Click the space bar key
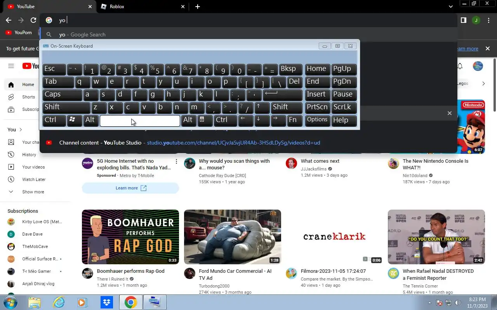The height and width of the screenshot is (310, 497). click(140, 121)
